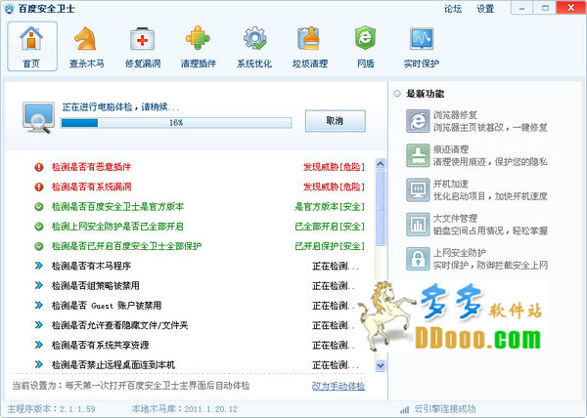Screen dimensions: 587x418
Task: Open the 网盾 shield icon
Action: [365, 38]
